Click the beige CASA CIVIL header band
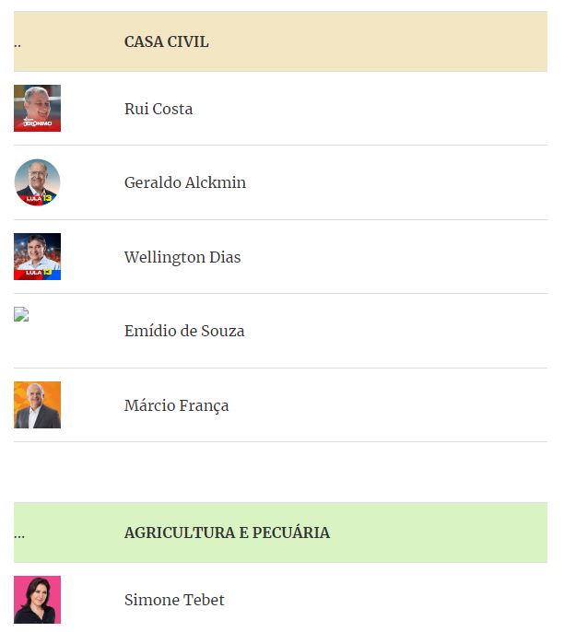Image resolution: width=564 pixels, height=632 pixels. pos(280,41)
